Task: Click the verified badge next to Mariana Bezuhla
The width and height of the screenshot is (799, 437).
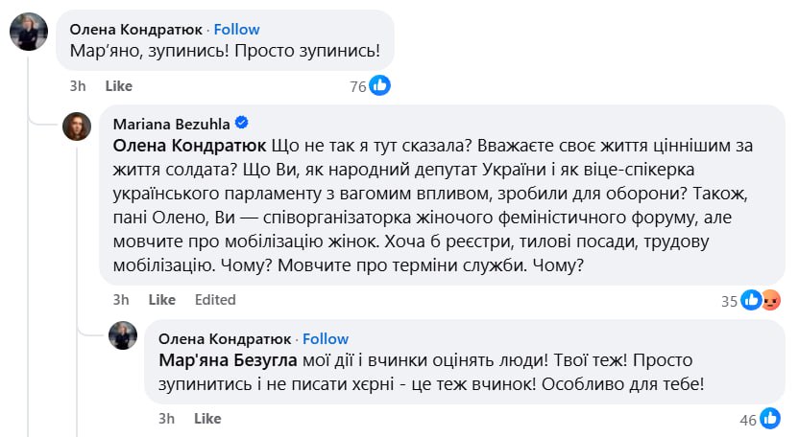Action: point(243,123)
